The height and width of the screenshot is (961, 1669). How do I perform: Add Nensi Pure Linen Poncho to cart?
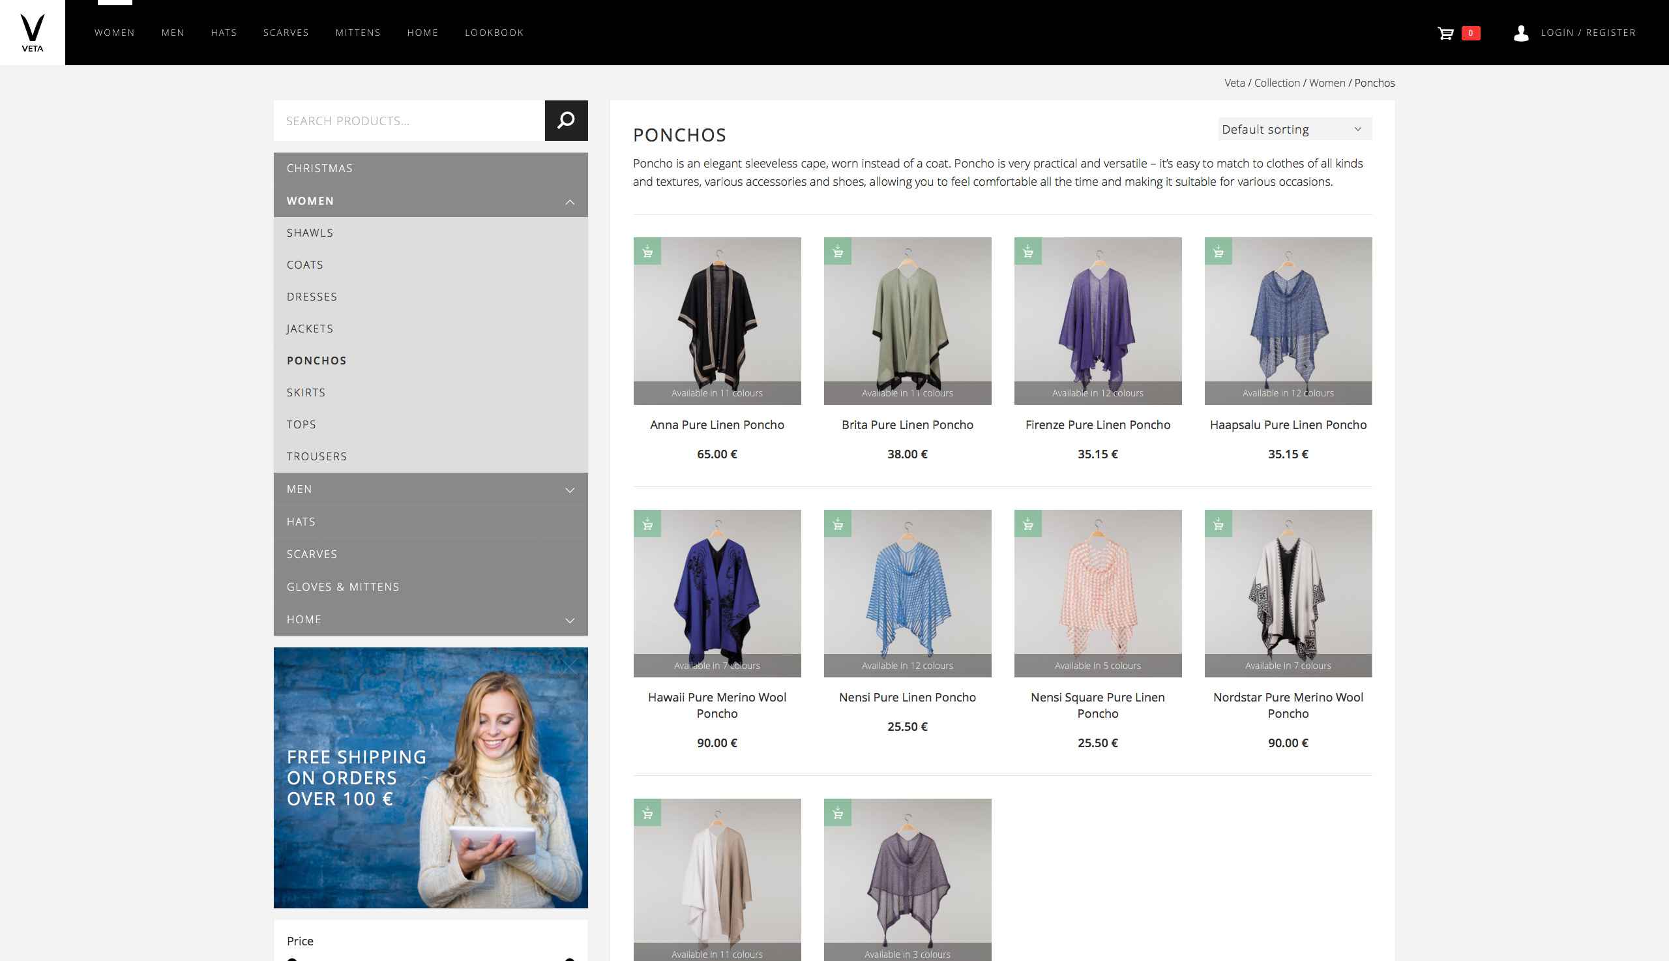tap(838, 524)
